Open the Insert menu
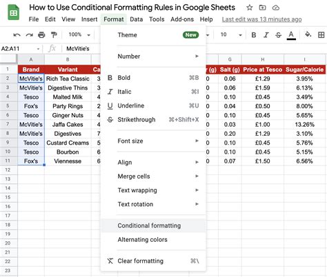 click(x=89, y=19)
